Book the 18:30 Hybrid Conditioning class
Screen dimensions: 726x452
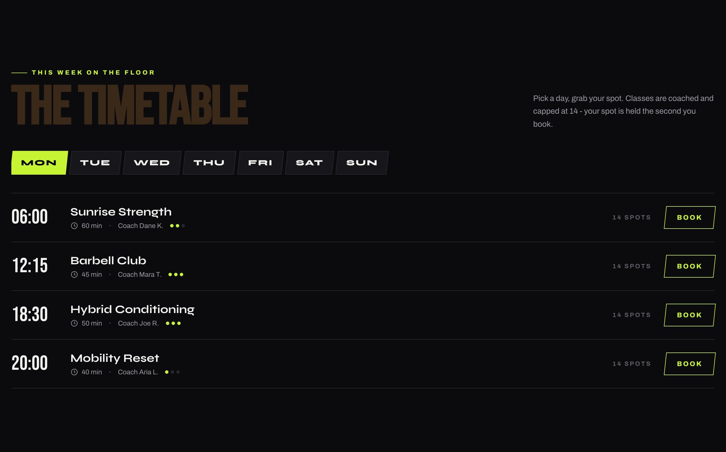[689, 315]
